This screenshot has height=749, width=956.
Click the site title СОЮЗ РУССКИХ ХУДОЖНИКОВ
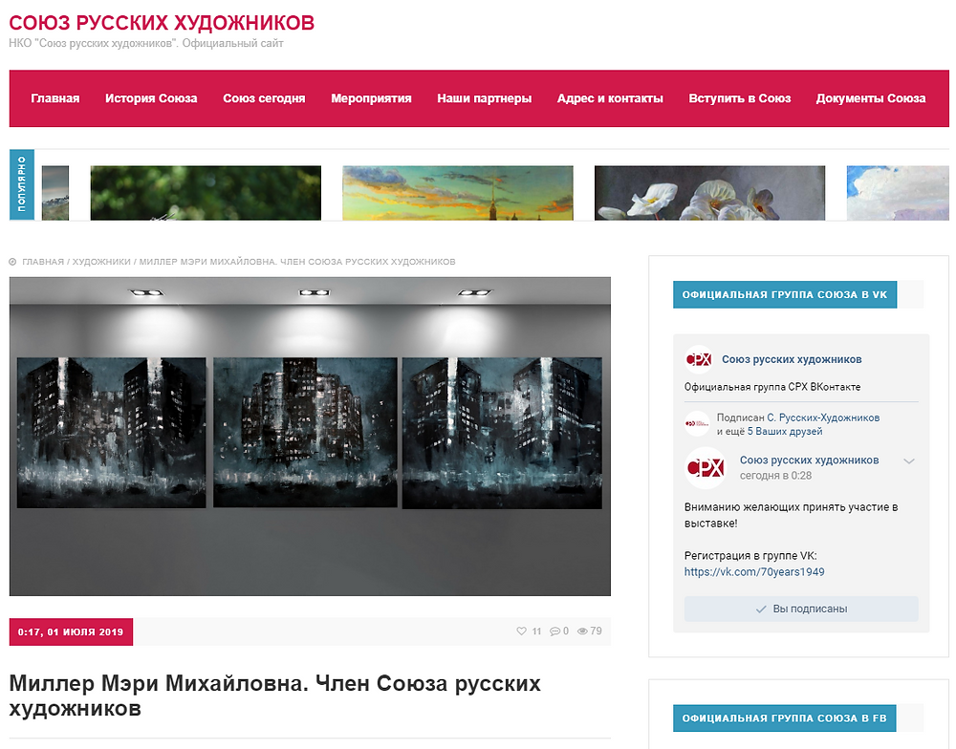point(162,23)
